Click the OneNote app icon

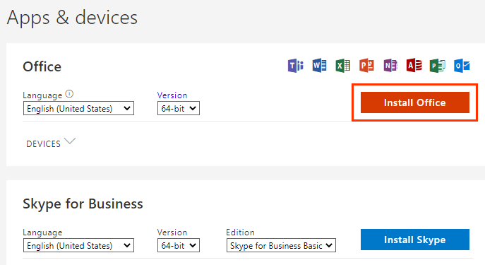click(x=390, y=65)
